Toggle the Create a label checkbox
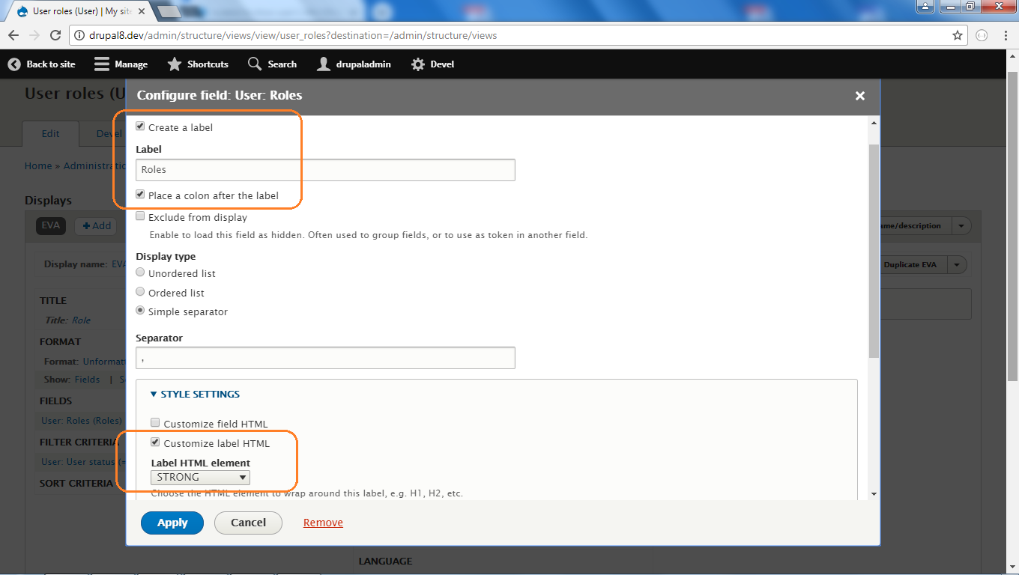Screen dimensions: 1019x575 pyautogui.click(x=140, y=127)
